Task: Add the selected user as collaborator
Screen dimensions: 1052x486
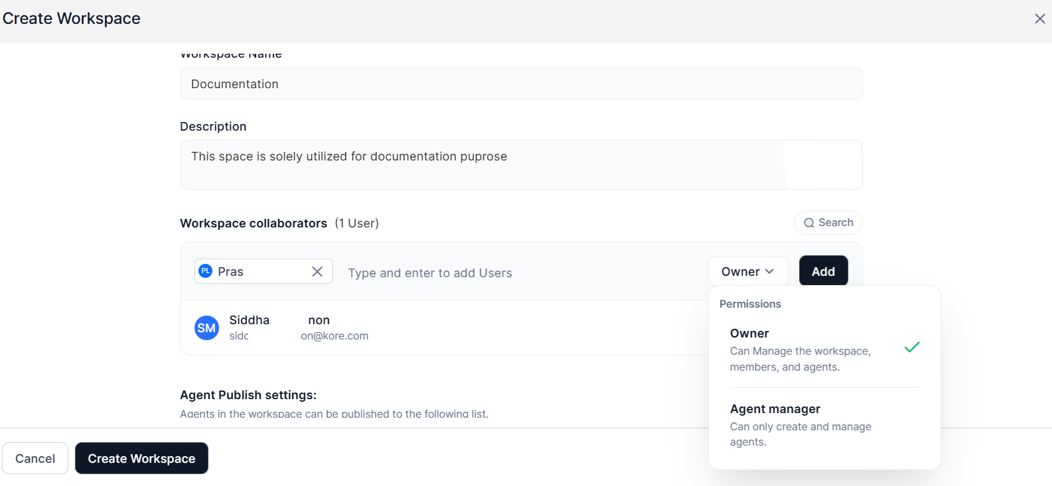Action: [x=823, y=271]
